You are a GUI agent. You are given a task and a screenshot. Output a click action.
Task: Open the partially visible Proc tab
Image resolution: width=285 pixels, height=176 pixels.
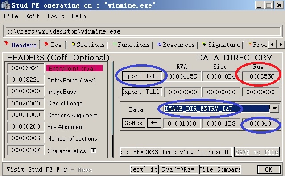(x=257, y=45)
